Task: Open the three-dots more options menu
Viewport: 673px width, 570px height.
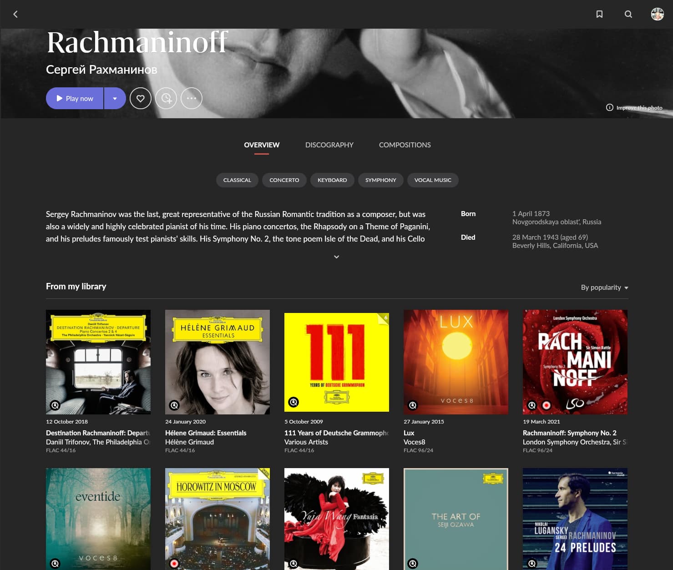Action: click(192, 98)
